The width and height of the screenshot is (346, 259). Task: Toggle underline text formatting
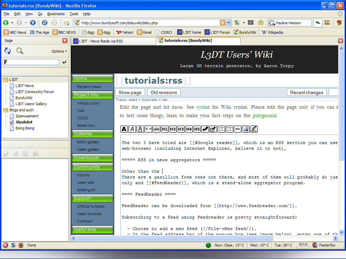click(140, 129)
